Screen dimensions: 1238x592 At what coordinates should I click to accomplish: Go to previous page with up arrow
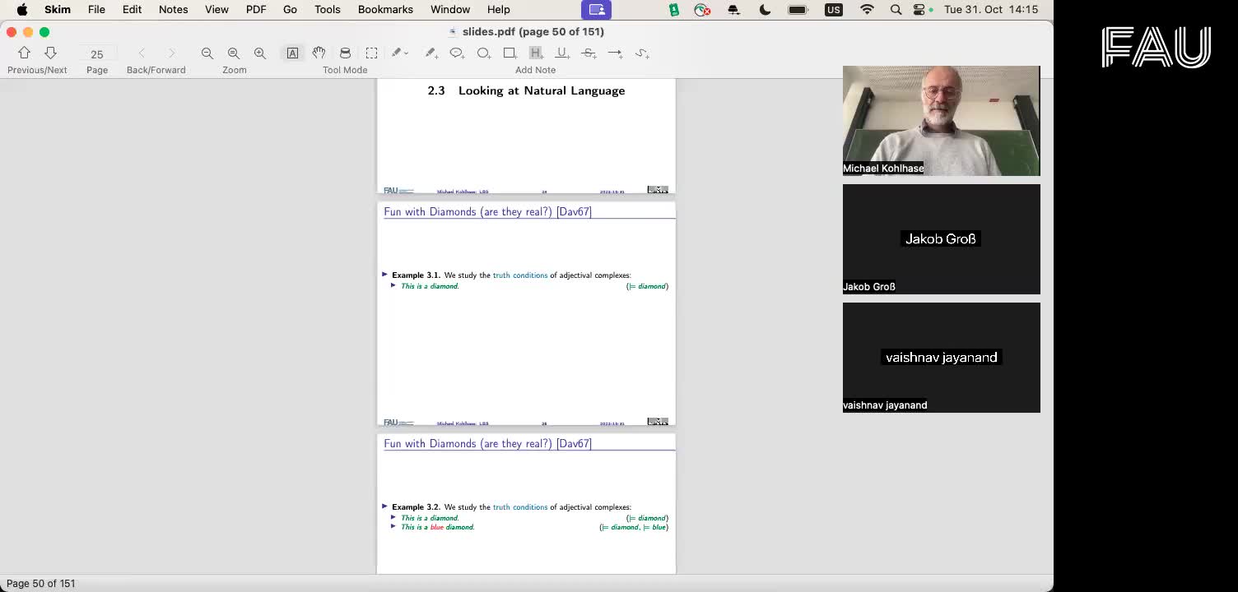pyautogui.click(x=24, y=53)
